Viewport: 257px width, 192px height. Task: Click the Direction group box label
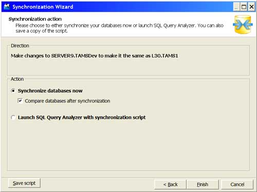click(20, 46)
